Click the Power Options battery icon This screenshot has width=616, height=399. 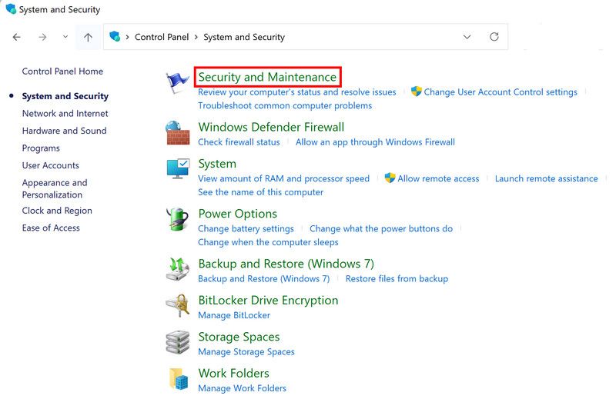click(178, 220)
